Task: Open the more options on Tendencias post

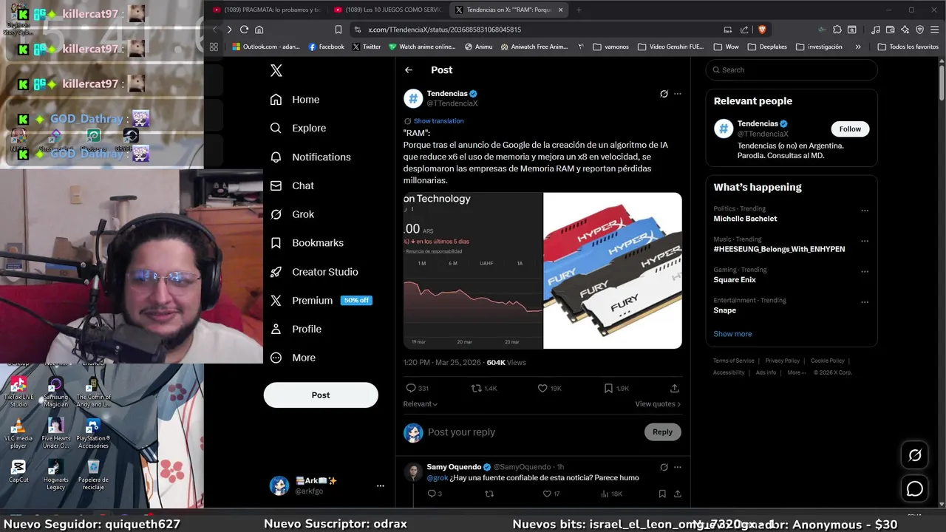Action: [678, 94]
